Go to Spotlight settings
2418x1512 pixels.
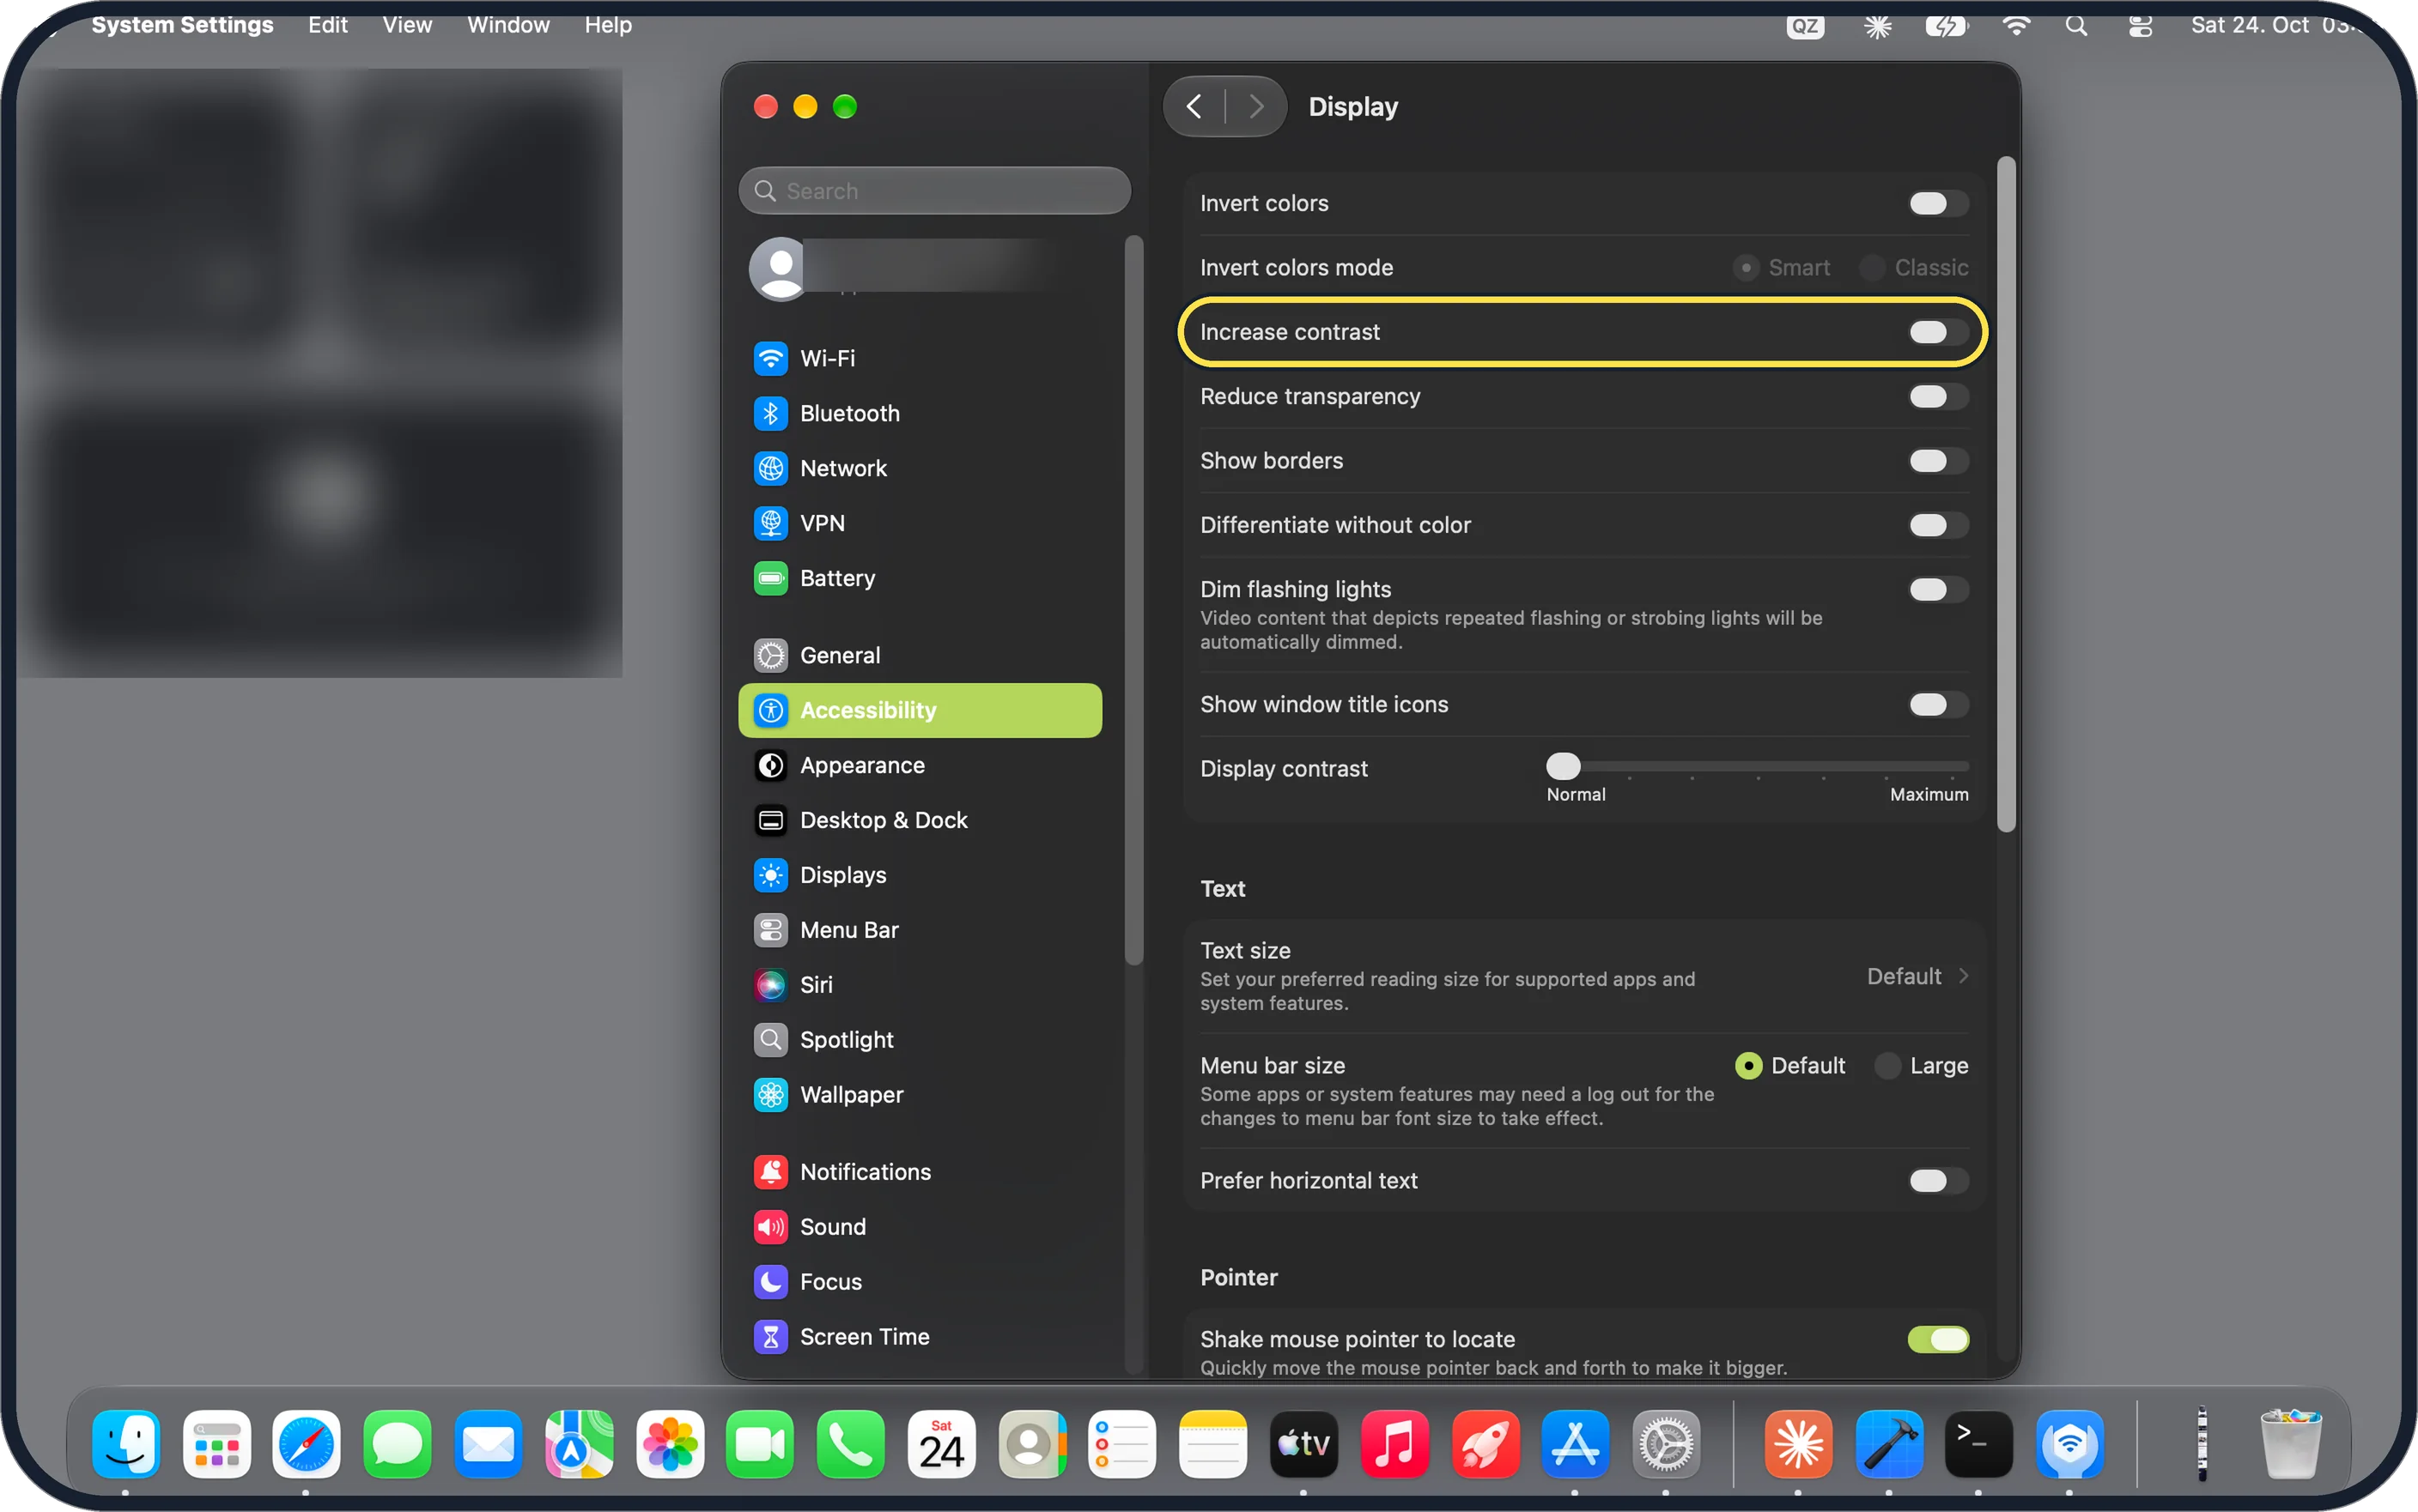pyautogui.click(x=920, y=1040)
